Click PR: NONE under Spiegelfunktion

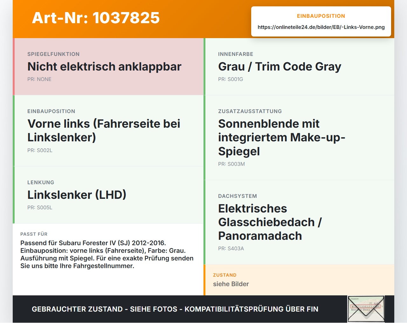pos(39,79)
